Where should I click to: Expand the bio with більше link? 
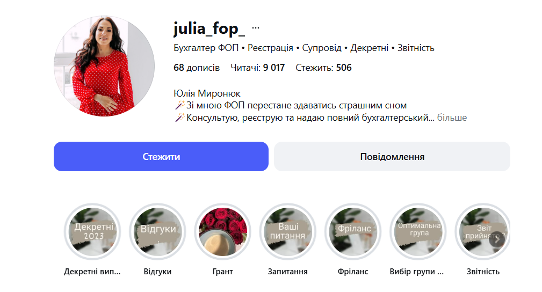point(452,118)
